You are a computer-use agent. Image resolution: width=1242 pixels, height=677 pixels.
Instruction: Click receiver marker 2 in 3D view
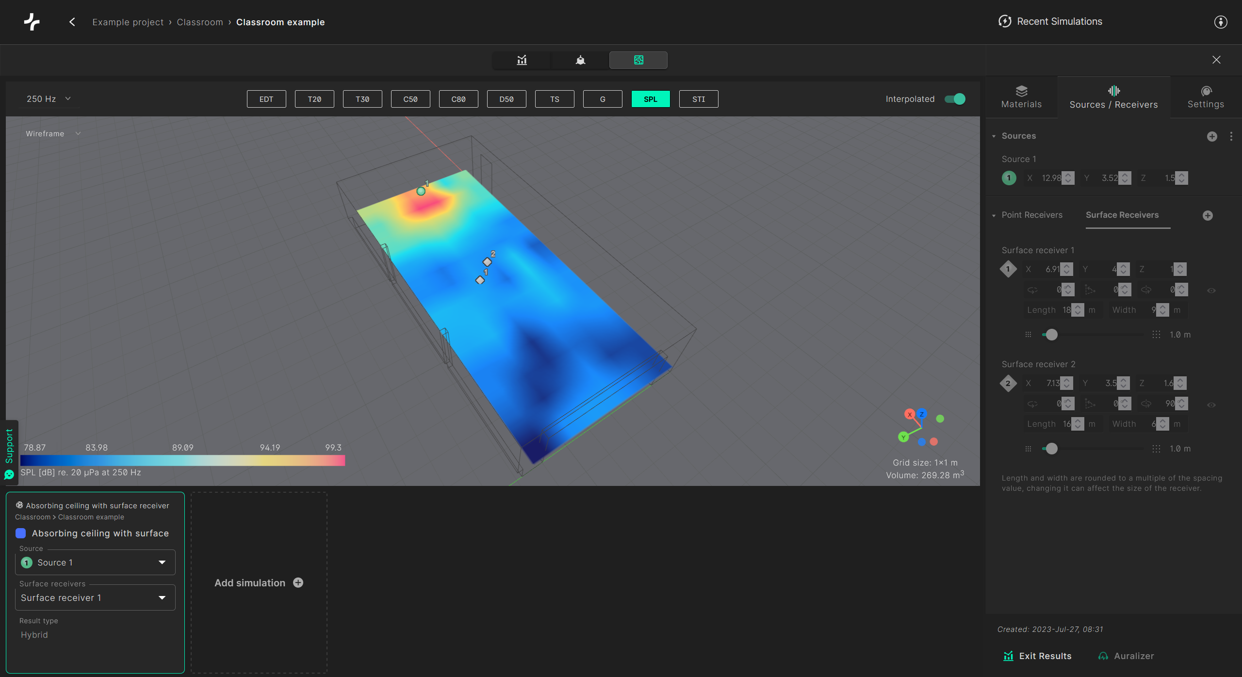pyautogui.click(x=487, y=262)
